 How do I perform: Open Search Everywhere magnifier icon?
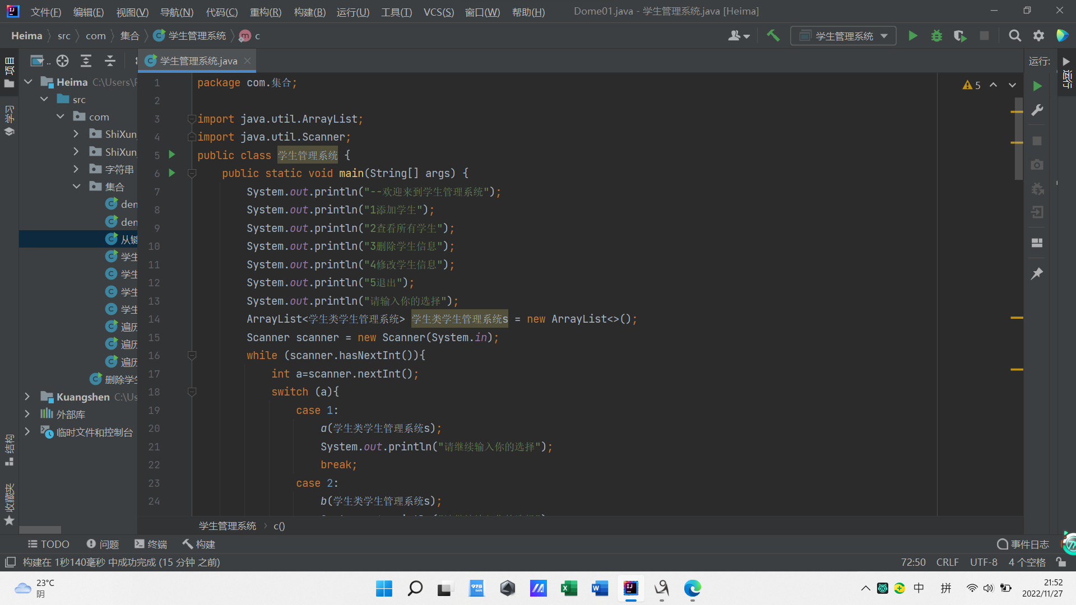pyautogui.click(x=1014, y=36)
